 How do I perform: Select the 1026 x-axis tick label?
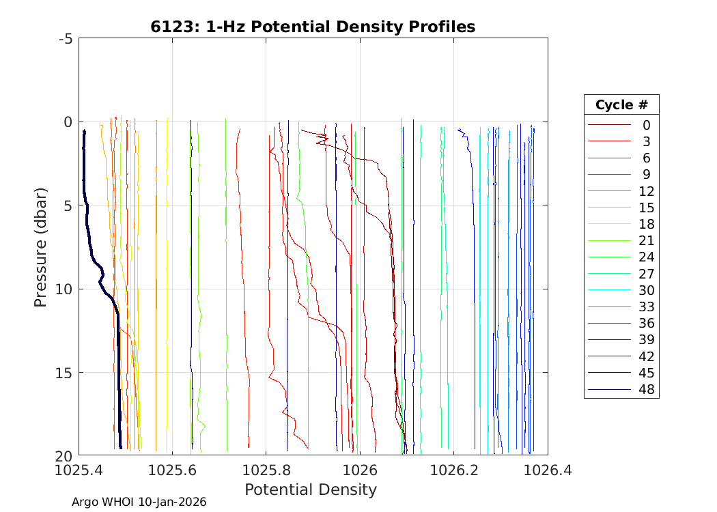point(360,470)
